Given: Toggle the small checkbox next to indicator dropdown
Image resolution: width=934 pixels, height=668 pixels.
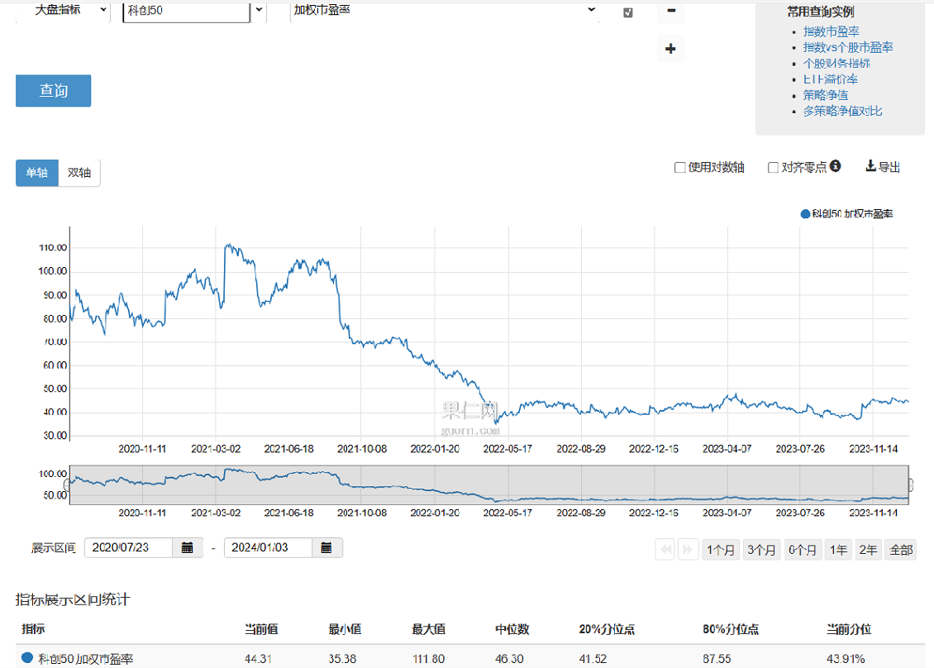Looking at the screenshot, I should coord(628,12).
